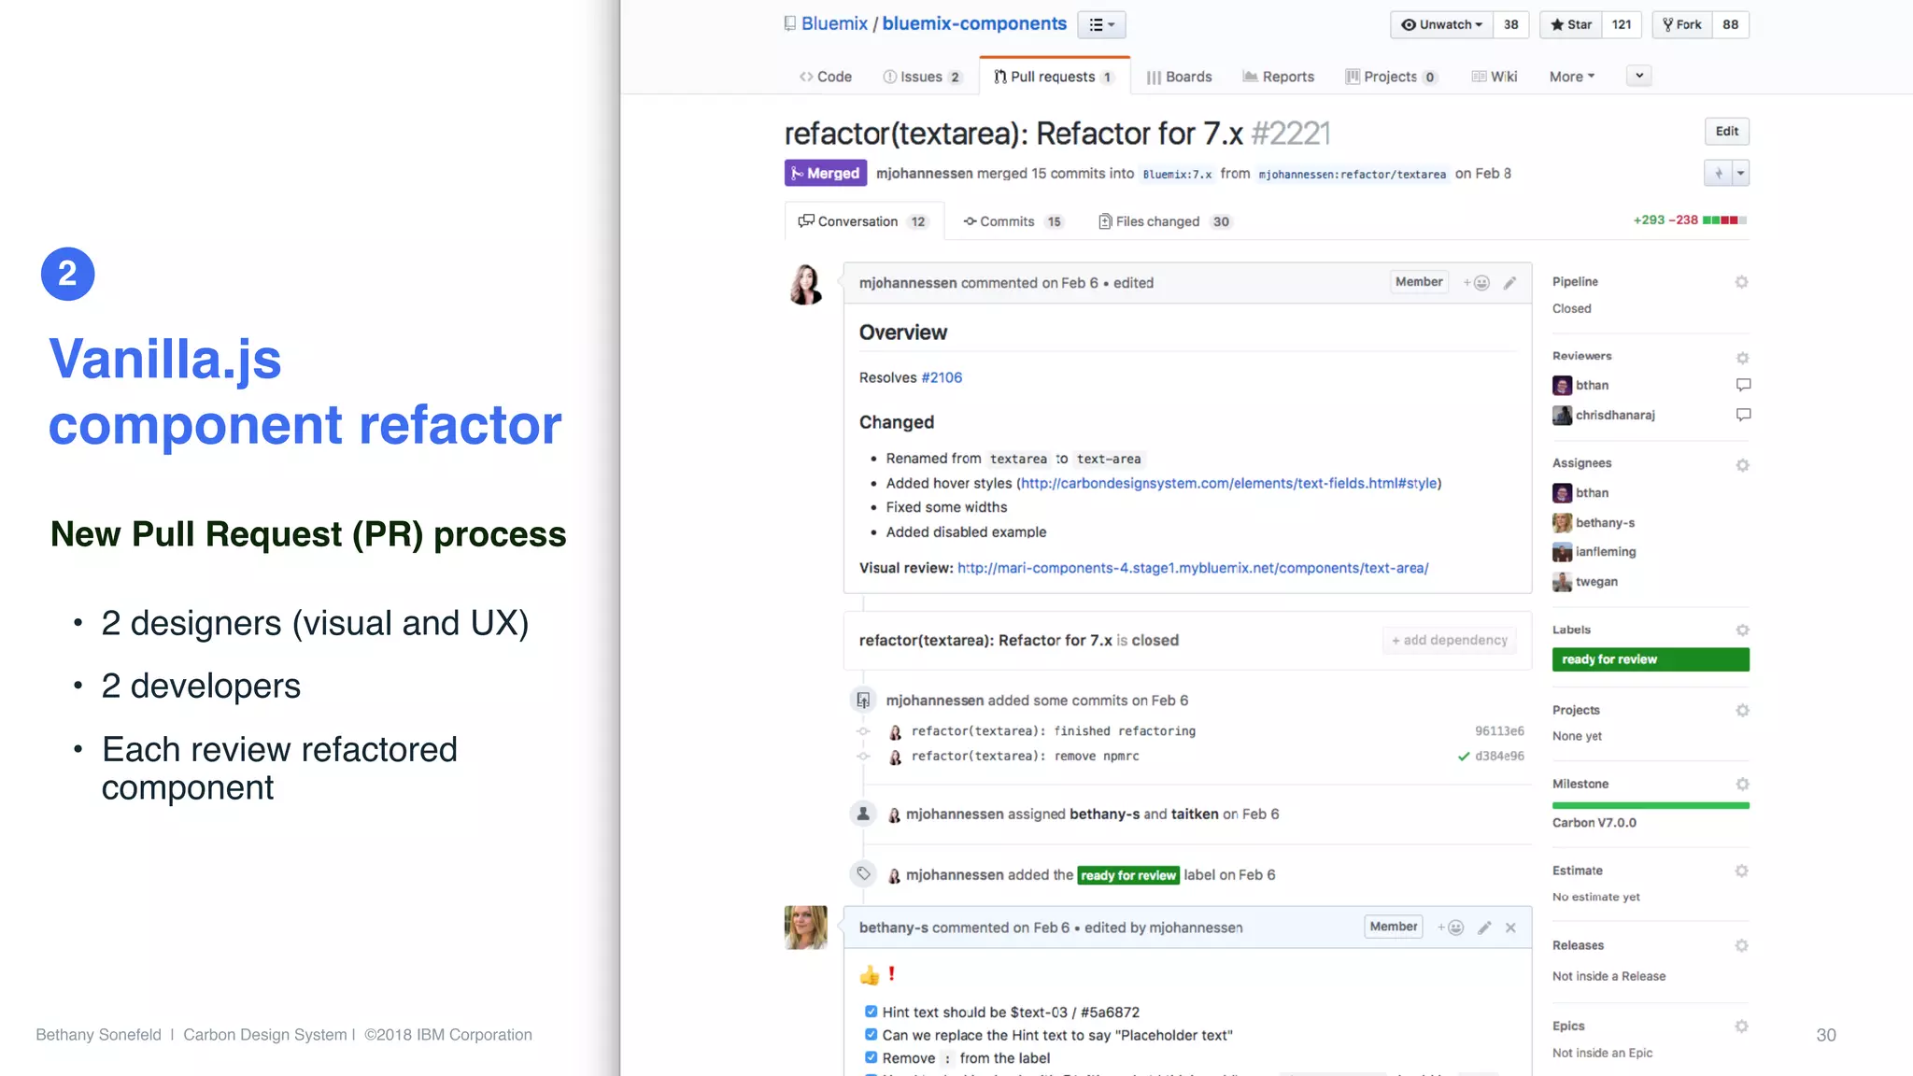Toggle the Hint text $text-03 checkbox
Image resolution: width=1913 pixels, height=1076 pixels.
coord(871,1012)
